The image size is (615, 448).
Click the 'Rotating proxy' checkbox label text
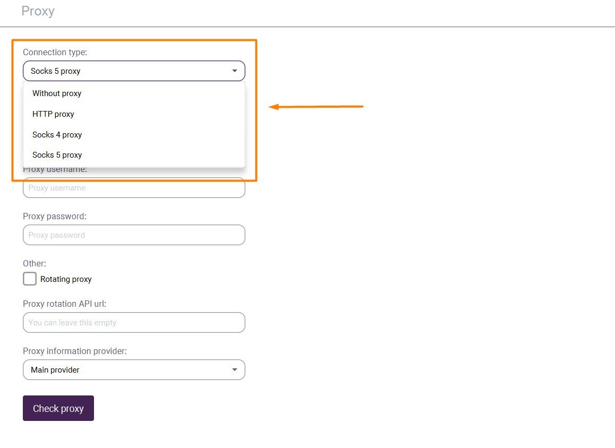pyautogui.click(x=66, y=279)
